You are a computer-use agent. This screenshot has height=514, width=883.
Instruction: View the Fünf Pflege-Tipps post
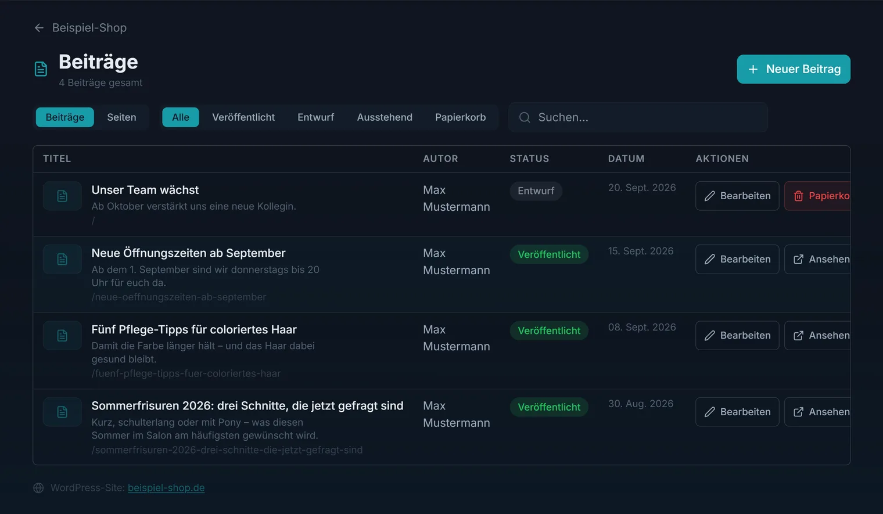pos(817,336)
